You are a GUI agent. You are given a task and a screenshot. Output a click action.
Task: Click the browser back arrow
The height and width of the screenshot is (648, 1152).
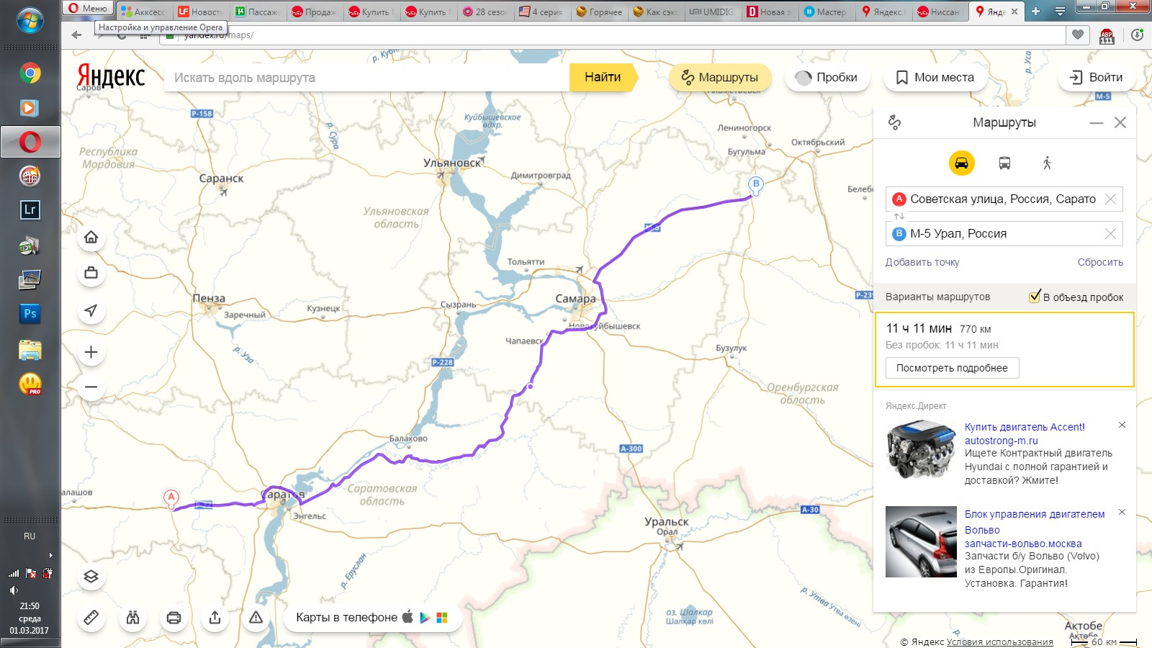point(77,35)
